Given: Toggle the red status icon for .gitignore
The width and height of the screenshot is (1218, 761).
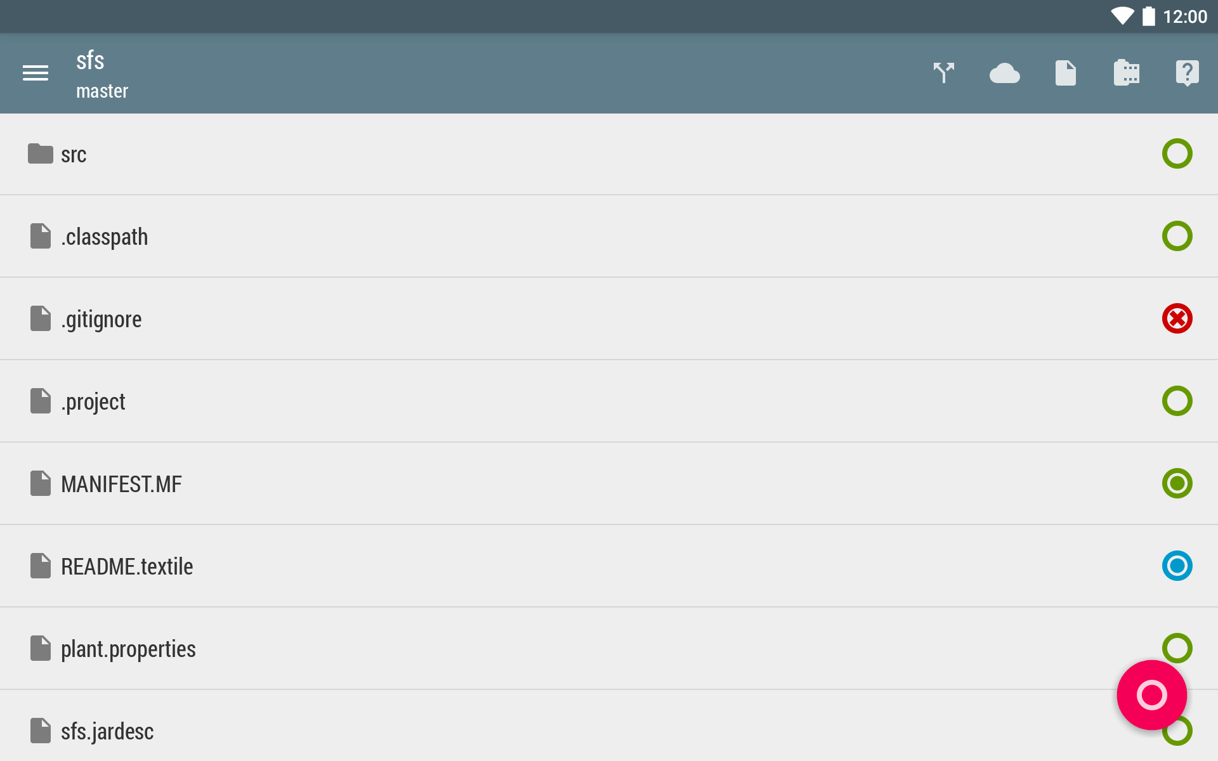Looking at the screenshot, I should [x=1177, y=318].
